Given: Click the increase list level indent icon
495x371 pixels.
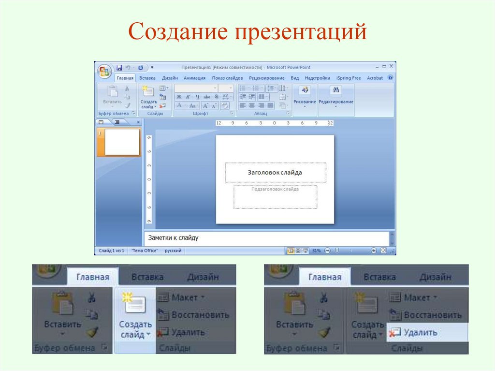Looking at the screenshot, I should [x=251, y=97].
